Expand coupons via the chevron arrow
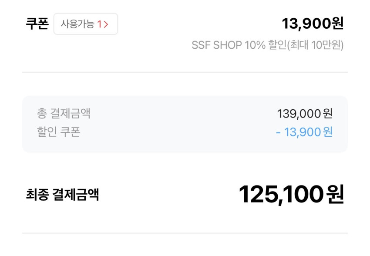370x256 pixels. pyautogui.click(x=106, y=24)
